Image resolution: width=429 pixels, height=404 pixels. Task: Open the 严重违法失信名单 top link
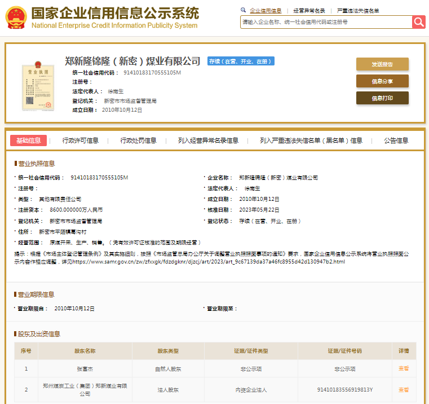pos(358,11)
